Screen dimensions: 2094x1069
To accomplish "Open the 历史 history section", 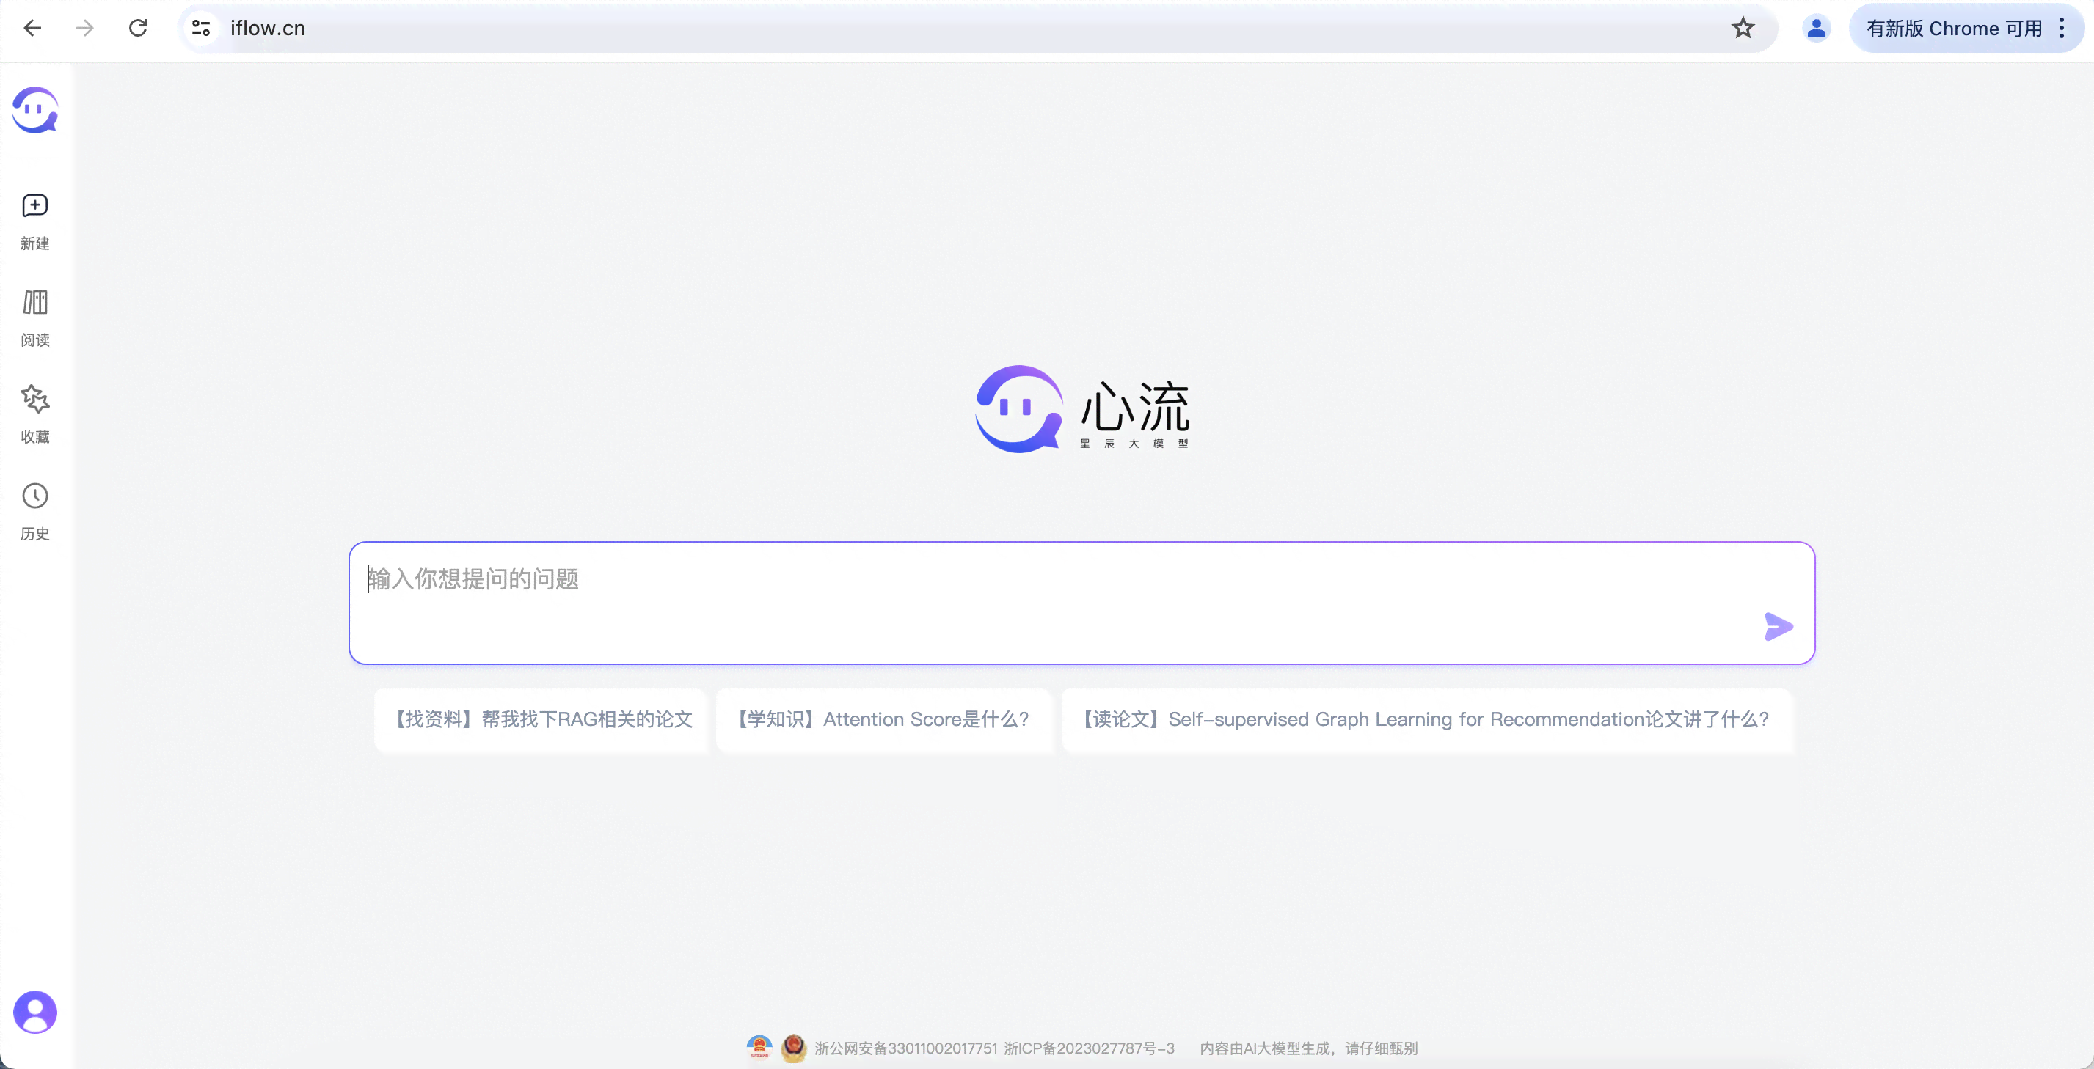I will pyautogui.click(x=35, y=512).
